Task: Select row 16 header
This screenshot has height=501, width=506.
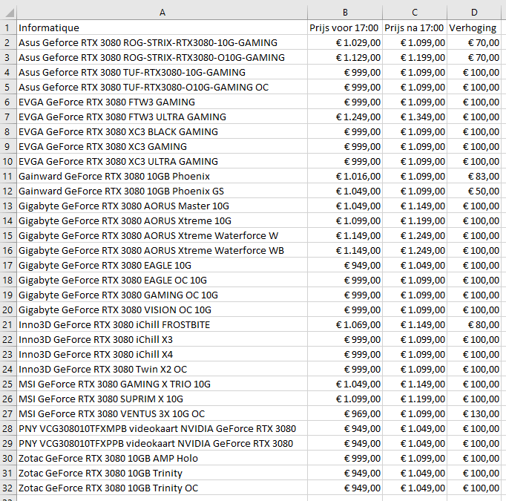Action: click(8, 251)
